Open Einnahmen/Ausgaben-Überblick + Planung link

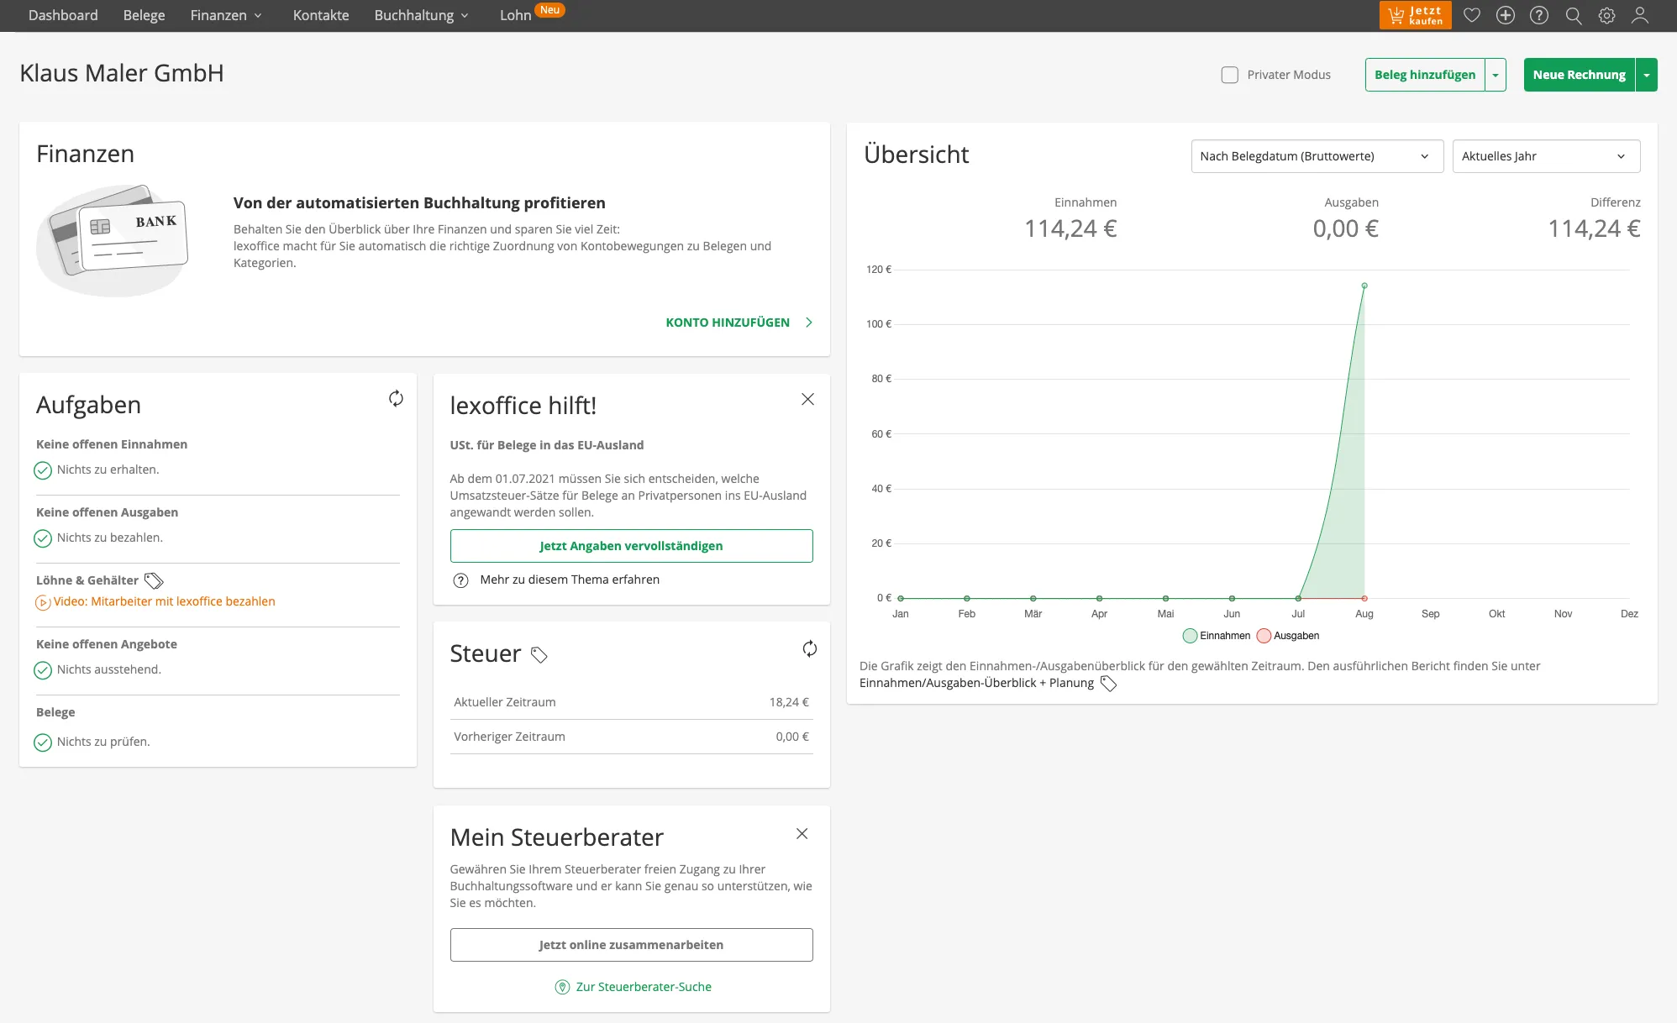tap(976, 683)
